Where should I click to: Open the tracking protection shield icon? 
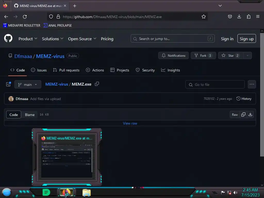click(x=51, y=17)
